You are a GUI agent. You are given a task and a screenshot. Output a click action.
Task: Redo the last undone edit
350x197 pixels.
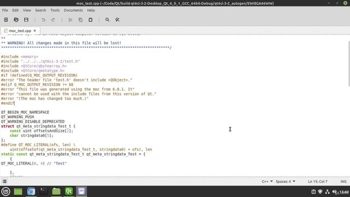(53, 20)
